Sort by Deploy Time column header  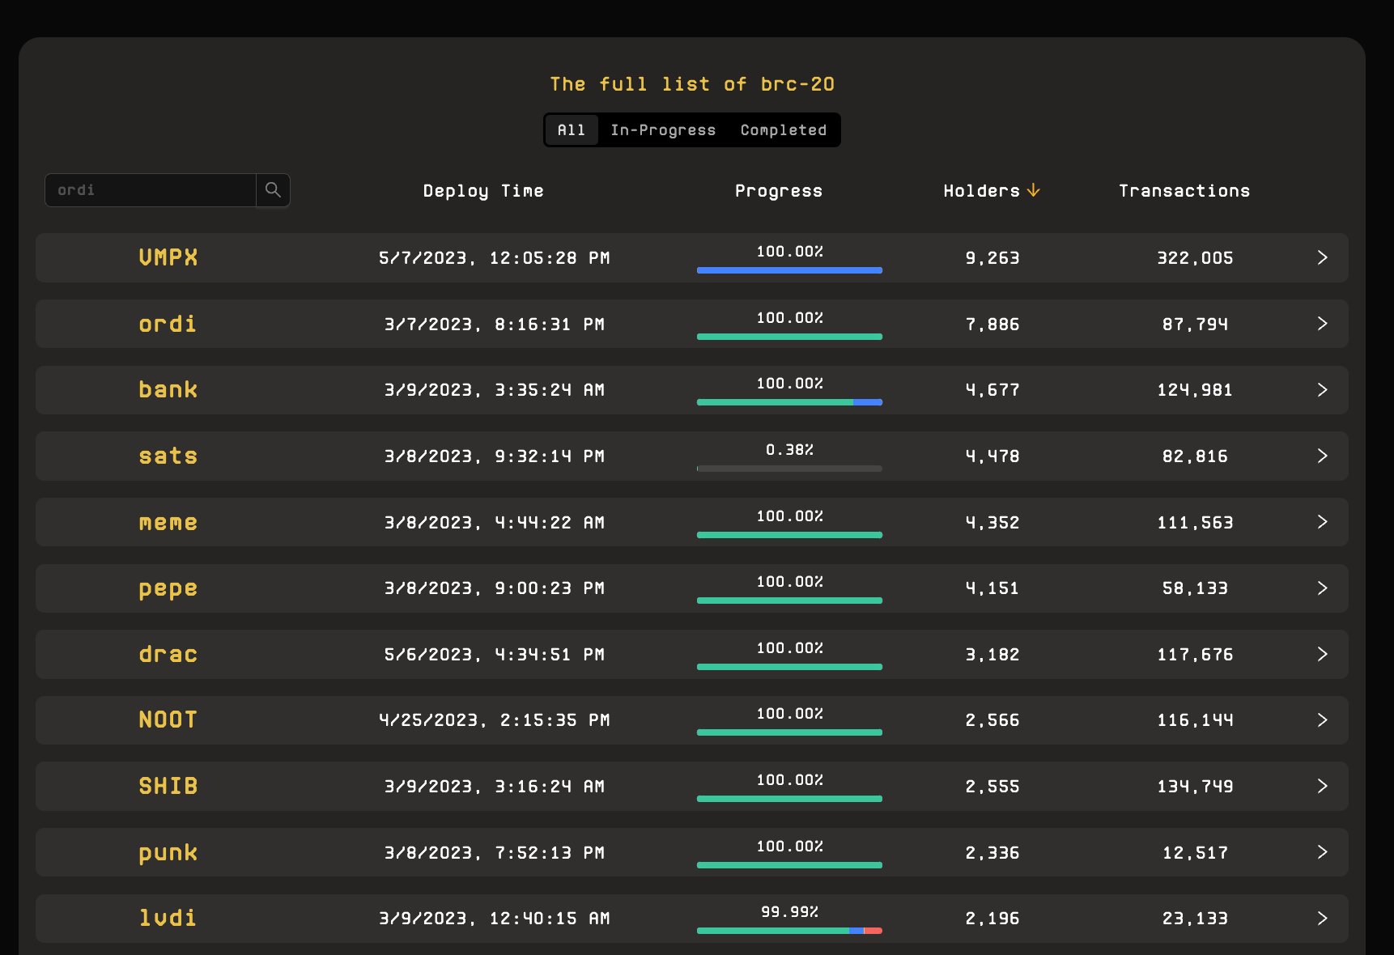point(483,191)
